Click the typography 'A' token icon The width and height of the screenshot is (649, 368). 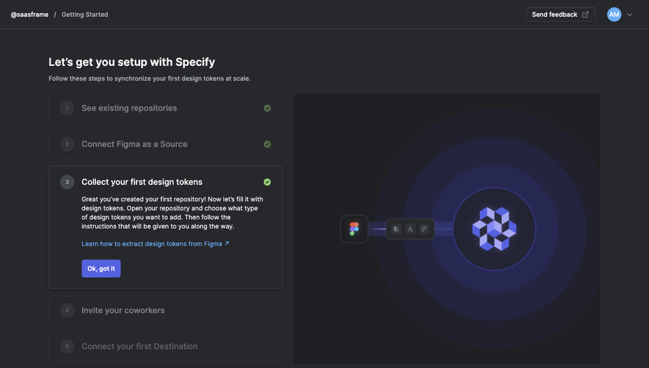tap(410, 229)
